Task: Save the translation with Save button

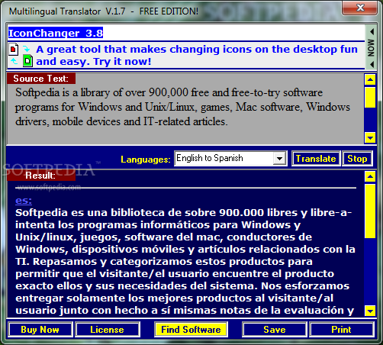Action: [275, 330]
